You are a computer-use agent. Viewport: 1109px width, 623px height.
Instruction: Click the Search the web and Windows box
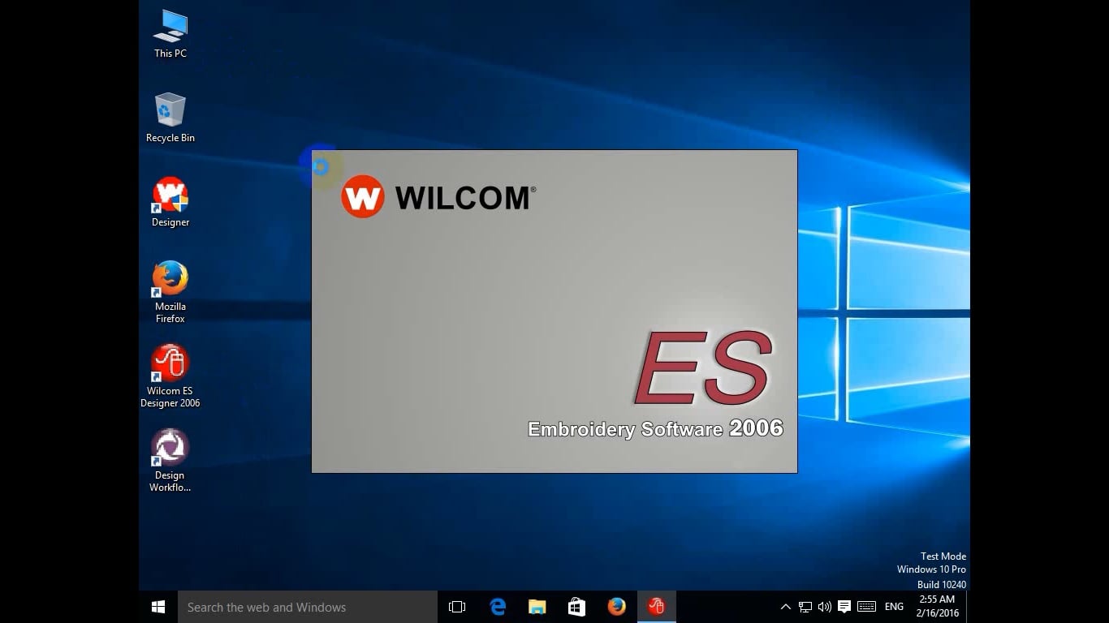pyautogui.click(x=308, y=607)
